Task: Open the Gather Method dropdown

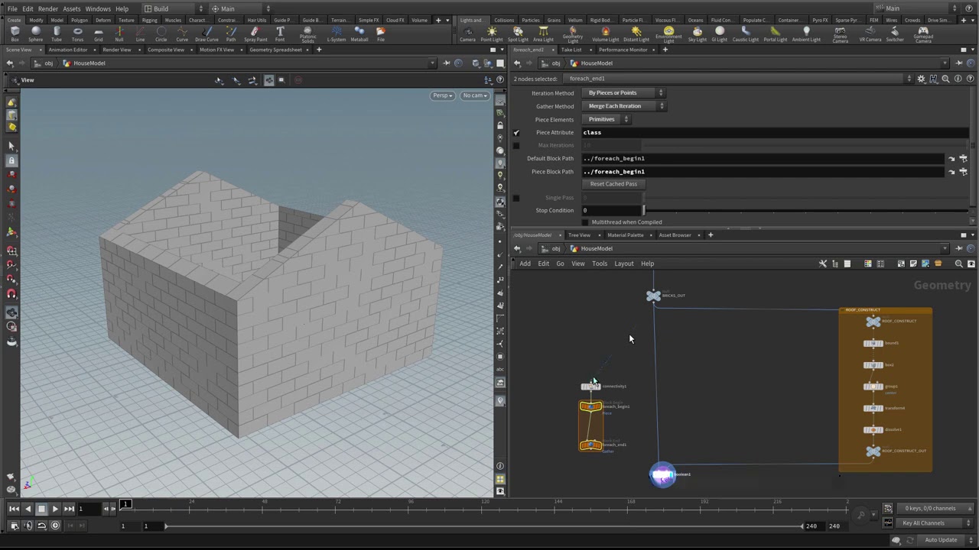Action: pyautogui.click(x=624, y=106)
